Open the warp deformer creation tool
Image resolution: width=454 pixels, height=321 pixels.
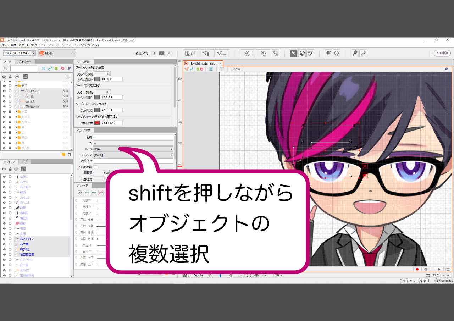coord(248,53)
